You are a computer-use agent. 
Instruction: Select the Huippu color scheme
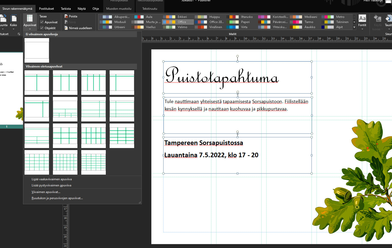point(210,17)
